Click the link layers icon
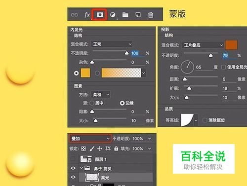The image size is (247, 186). point(75,15)
